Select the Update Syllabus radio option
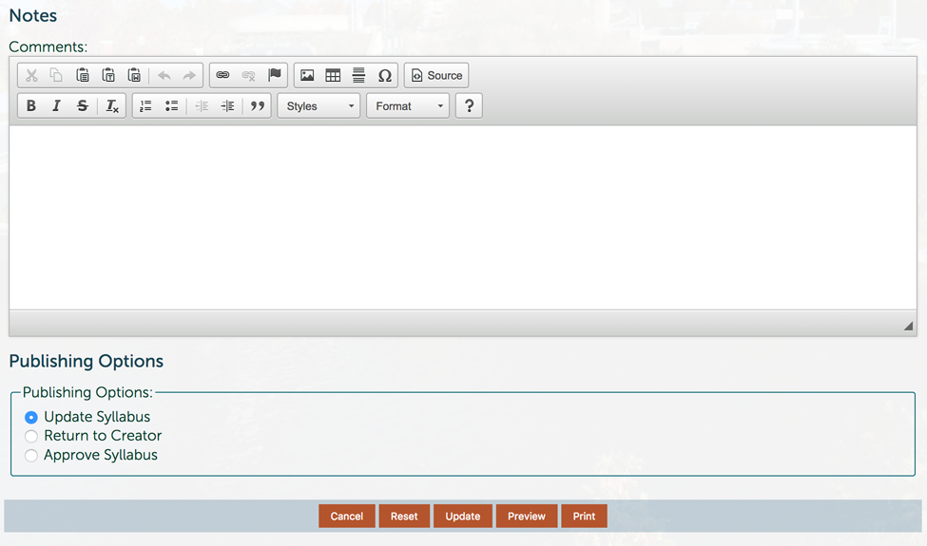This screenshot has height=546, width=927. (x=31, y=417)
